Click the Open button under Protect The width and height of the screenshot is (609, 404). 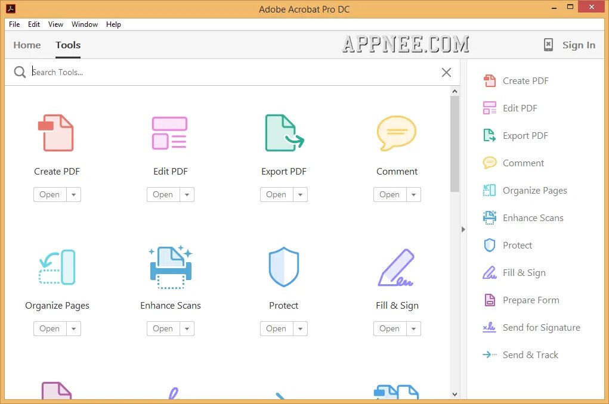coord(277,329)
